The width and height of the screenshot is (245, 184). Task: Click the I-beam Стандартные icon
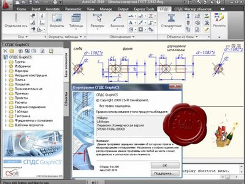(171, 18)
